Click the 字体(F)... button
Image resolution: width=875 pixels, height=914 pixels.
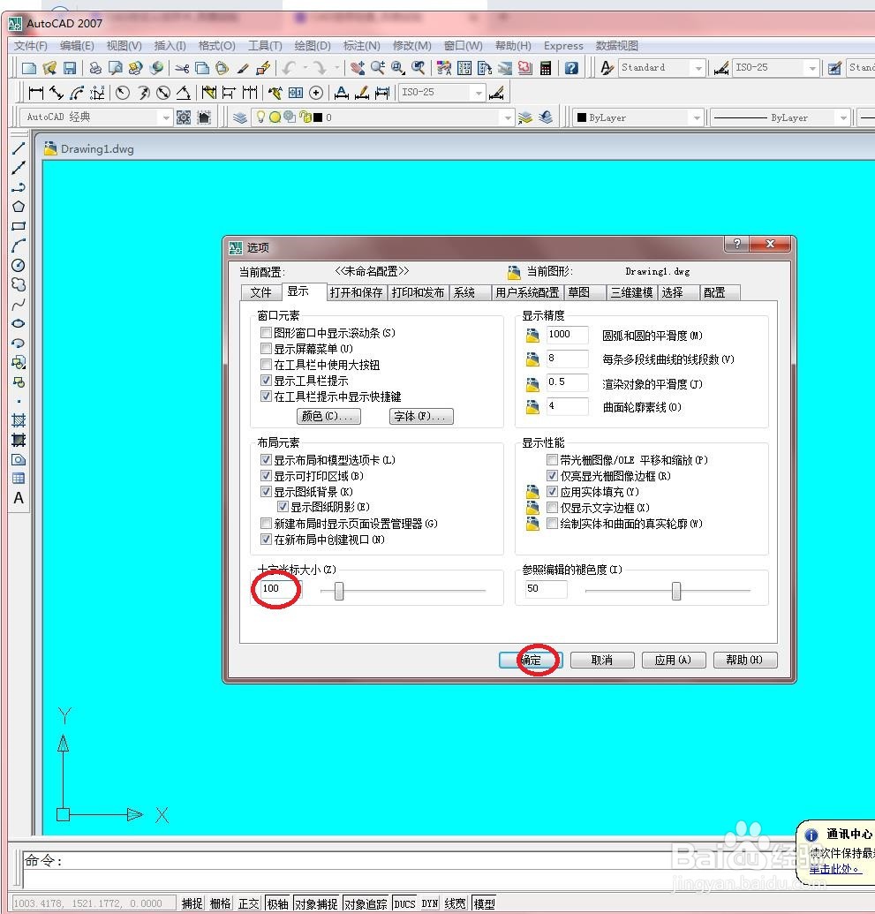[x=421, y=416]
